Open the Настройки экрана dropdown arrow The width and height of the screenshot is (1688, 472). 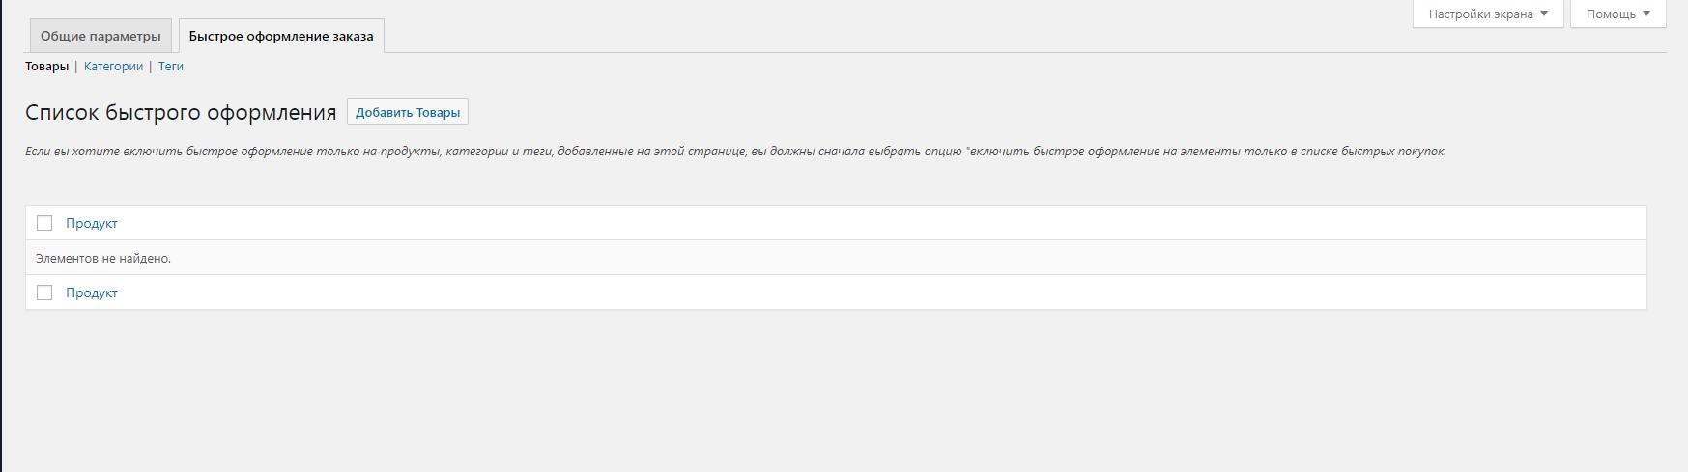[1544, 14]
